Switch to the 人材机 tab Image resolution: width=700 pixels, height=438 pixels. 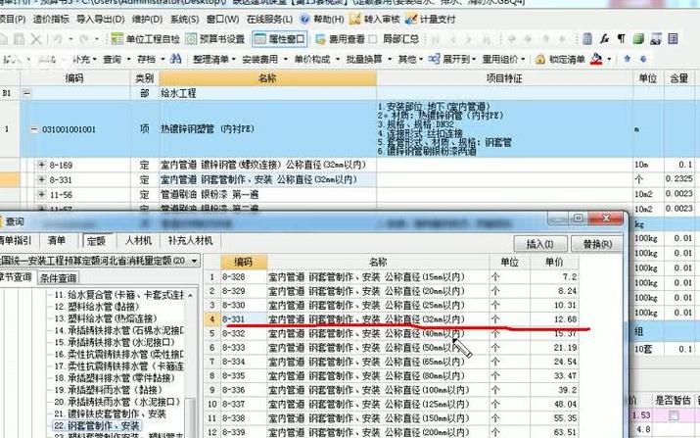tap(138, 240)
